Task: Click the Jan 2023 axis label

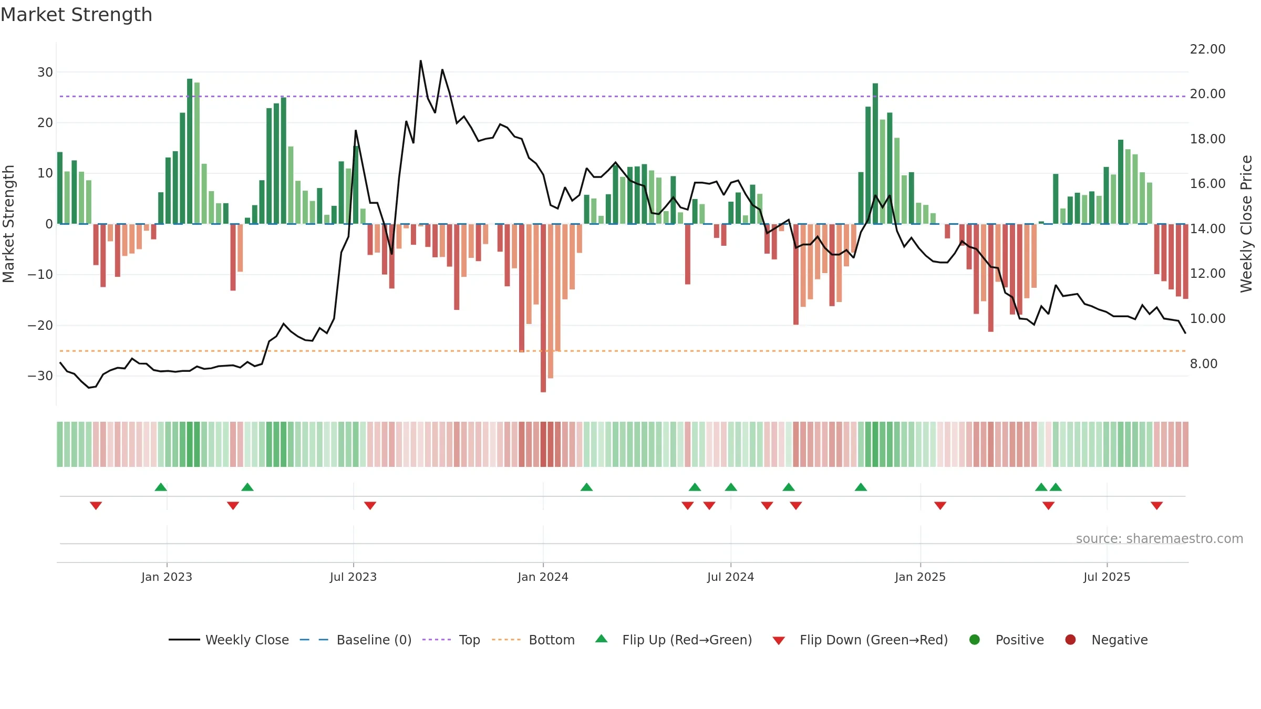Action: [167, 577]
